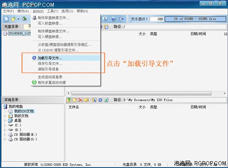Click the refresh icon in local toolbar

106,100
